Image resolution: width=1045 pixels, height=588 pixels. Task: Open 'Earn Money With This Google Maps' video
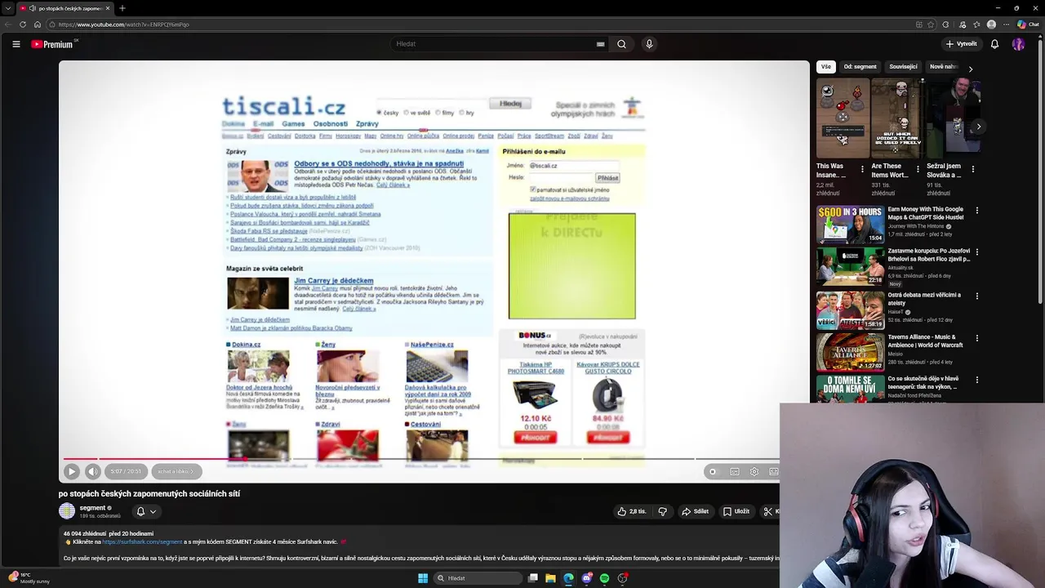tap(850, 225)
